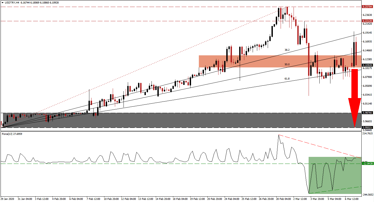Click the red 6.22120 price level tag
The height and width of the screenshot is (202, 374).
367,21
